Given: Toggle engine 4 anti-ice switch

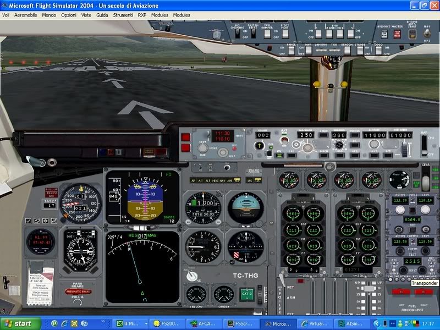Looking at the screenshot, I should pos(351,34).
